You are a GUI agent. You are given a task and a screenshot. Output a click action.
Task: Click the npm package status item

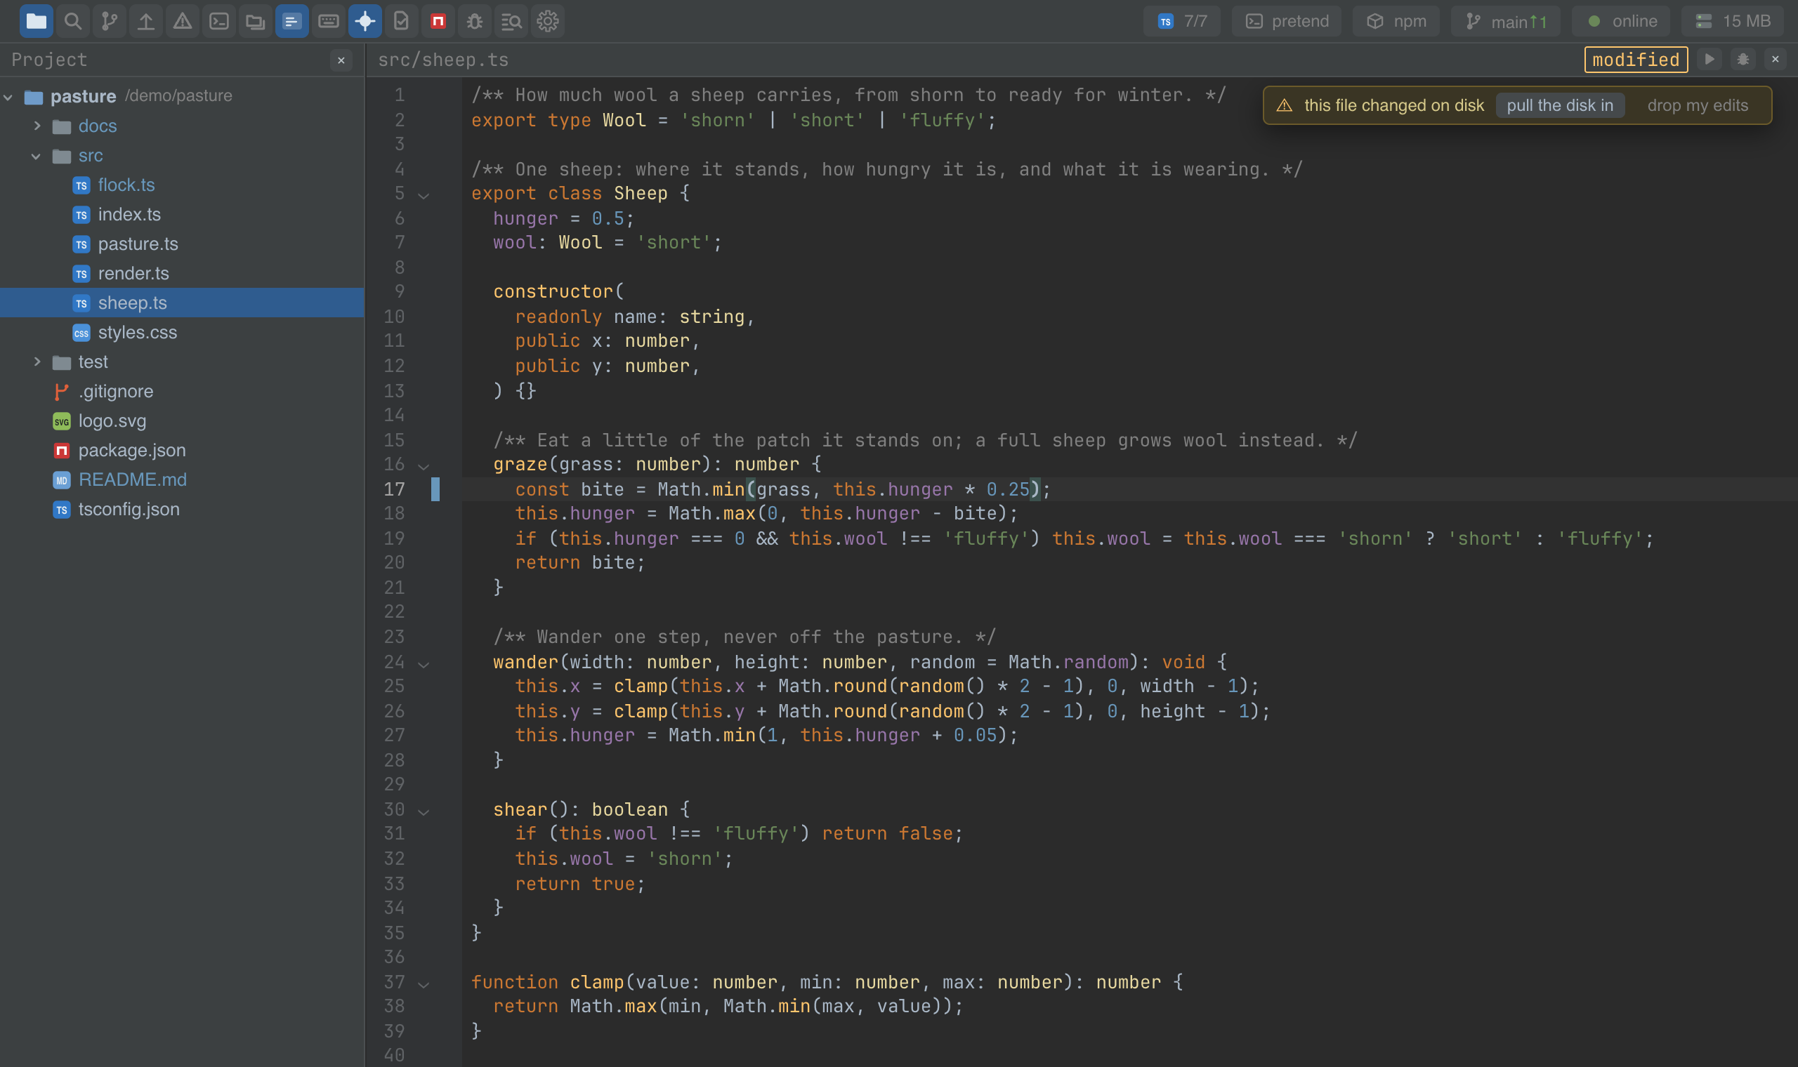tap(1396, 21)
